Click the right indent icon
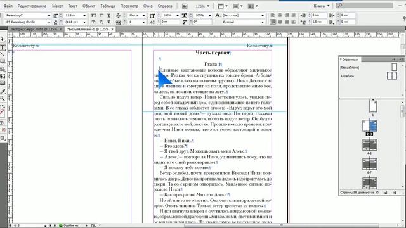406x228 pixels. click(332, 15)
